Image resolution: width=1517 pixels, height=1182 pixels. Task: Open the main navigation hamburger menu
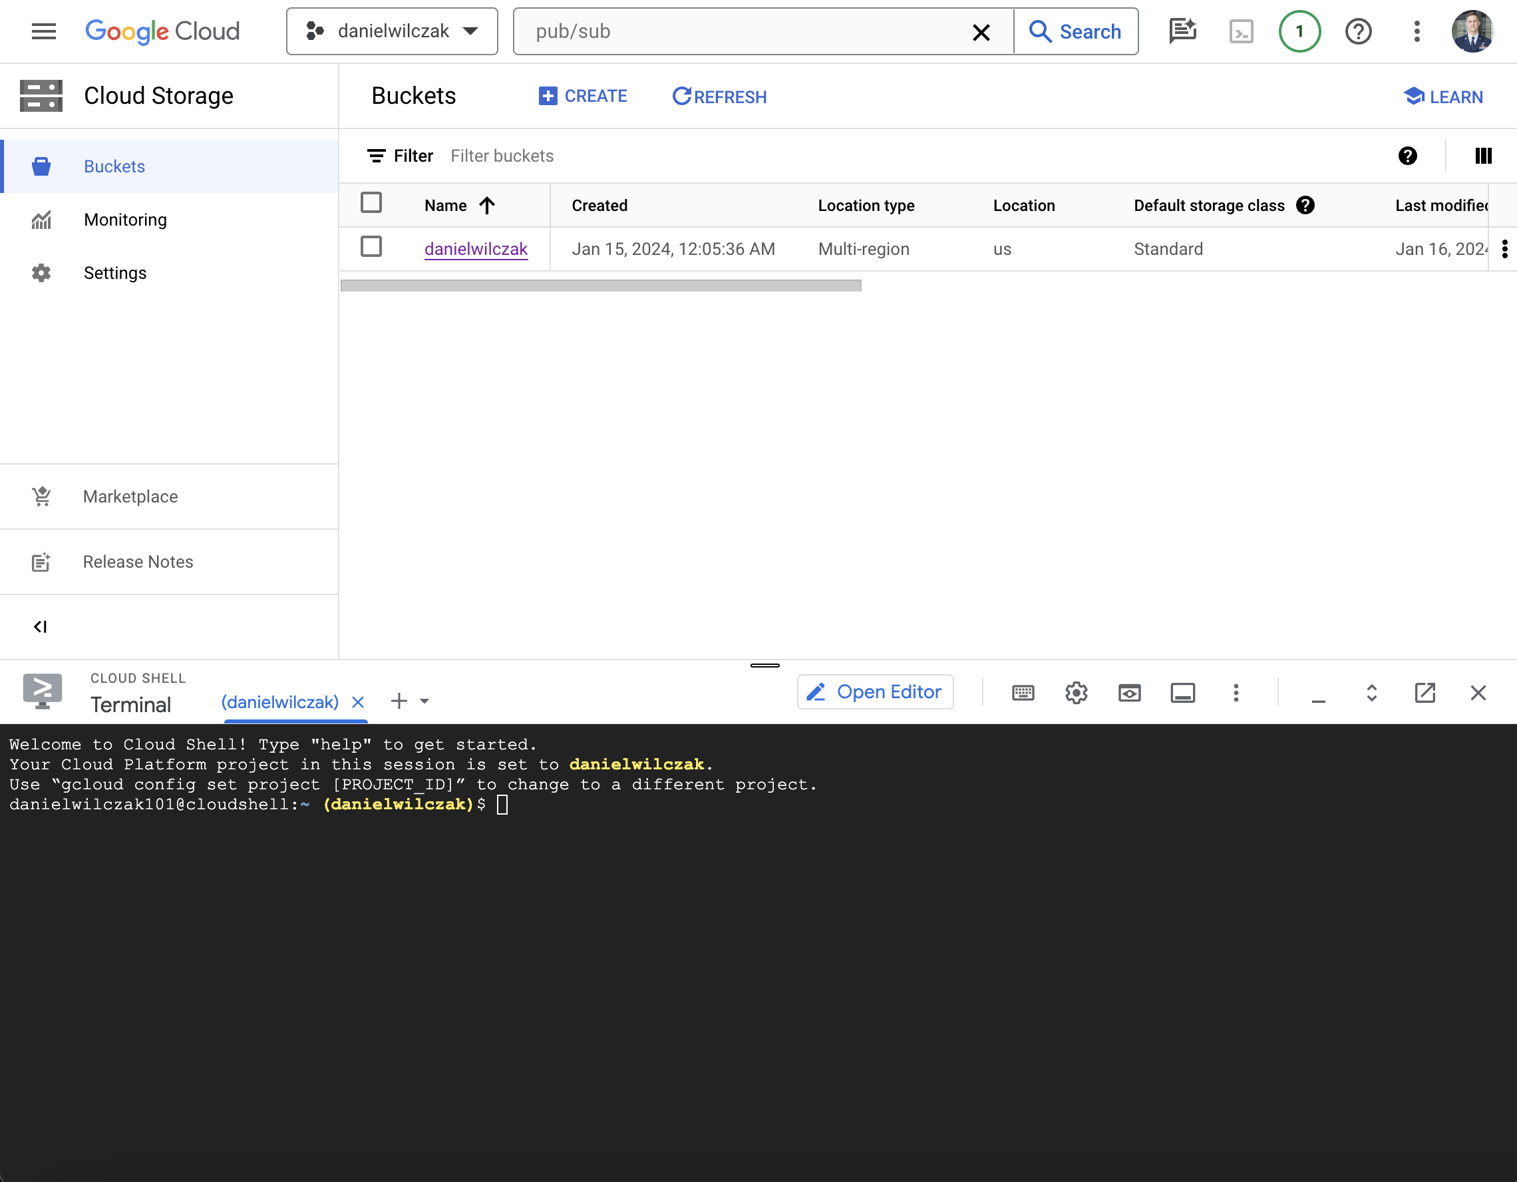(x=44, y=31)
